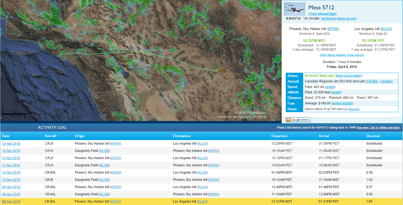The image size is (403, 205).
Task: Click the Mesa aircraft thumbnail photo
Action: point(295,9)
